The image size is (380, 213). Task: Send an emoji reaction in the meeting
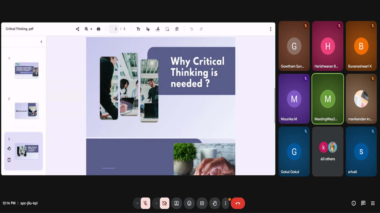click(x=189, y=203)
